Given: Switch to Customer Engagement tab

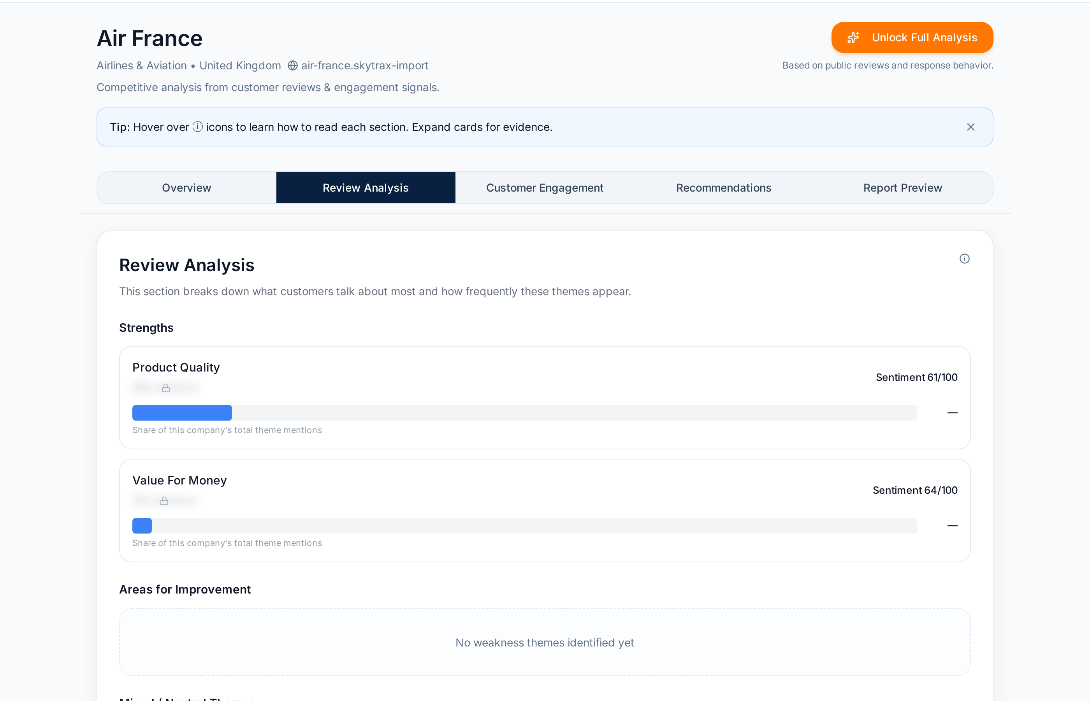Looking at the screenshot, I should 545,188.
